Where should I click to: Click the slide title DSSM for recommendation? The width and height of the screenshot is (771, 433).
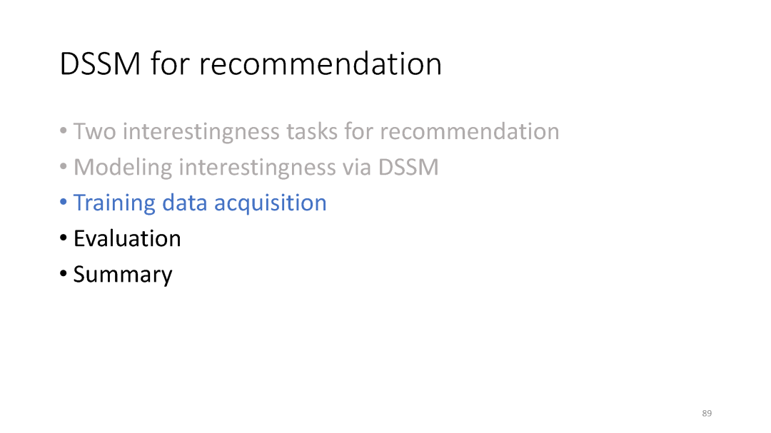coord(251,64)
